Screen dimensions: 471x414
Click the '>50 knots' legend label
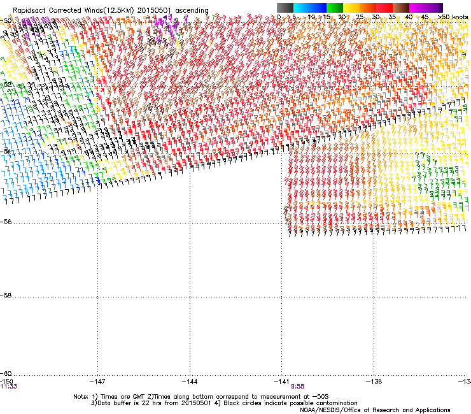[453, 17]
